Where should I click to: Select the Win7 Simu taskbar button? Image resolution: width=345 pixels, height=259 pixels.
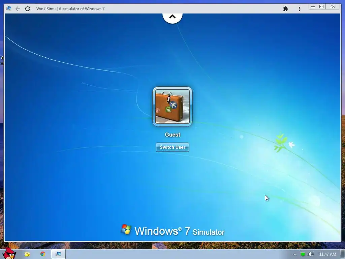tap(58, 254)
